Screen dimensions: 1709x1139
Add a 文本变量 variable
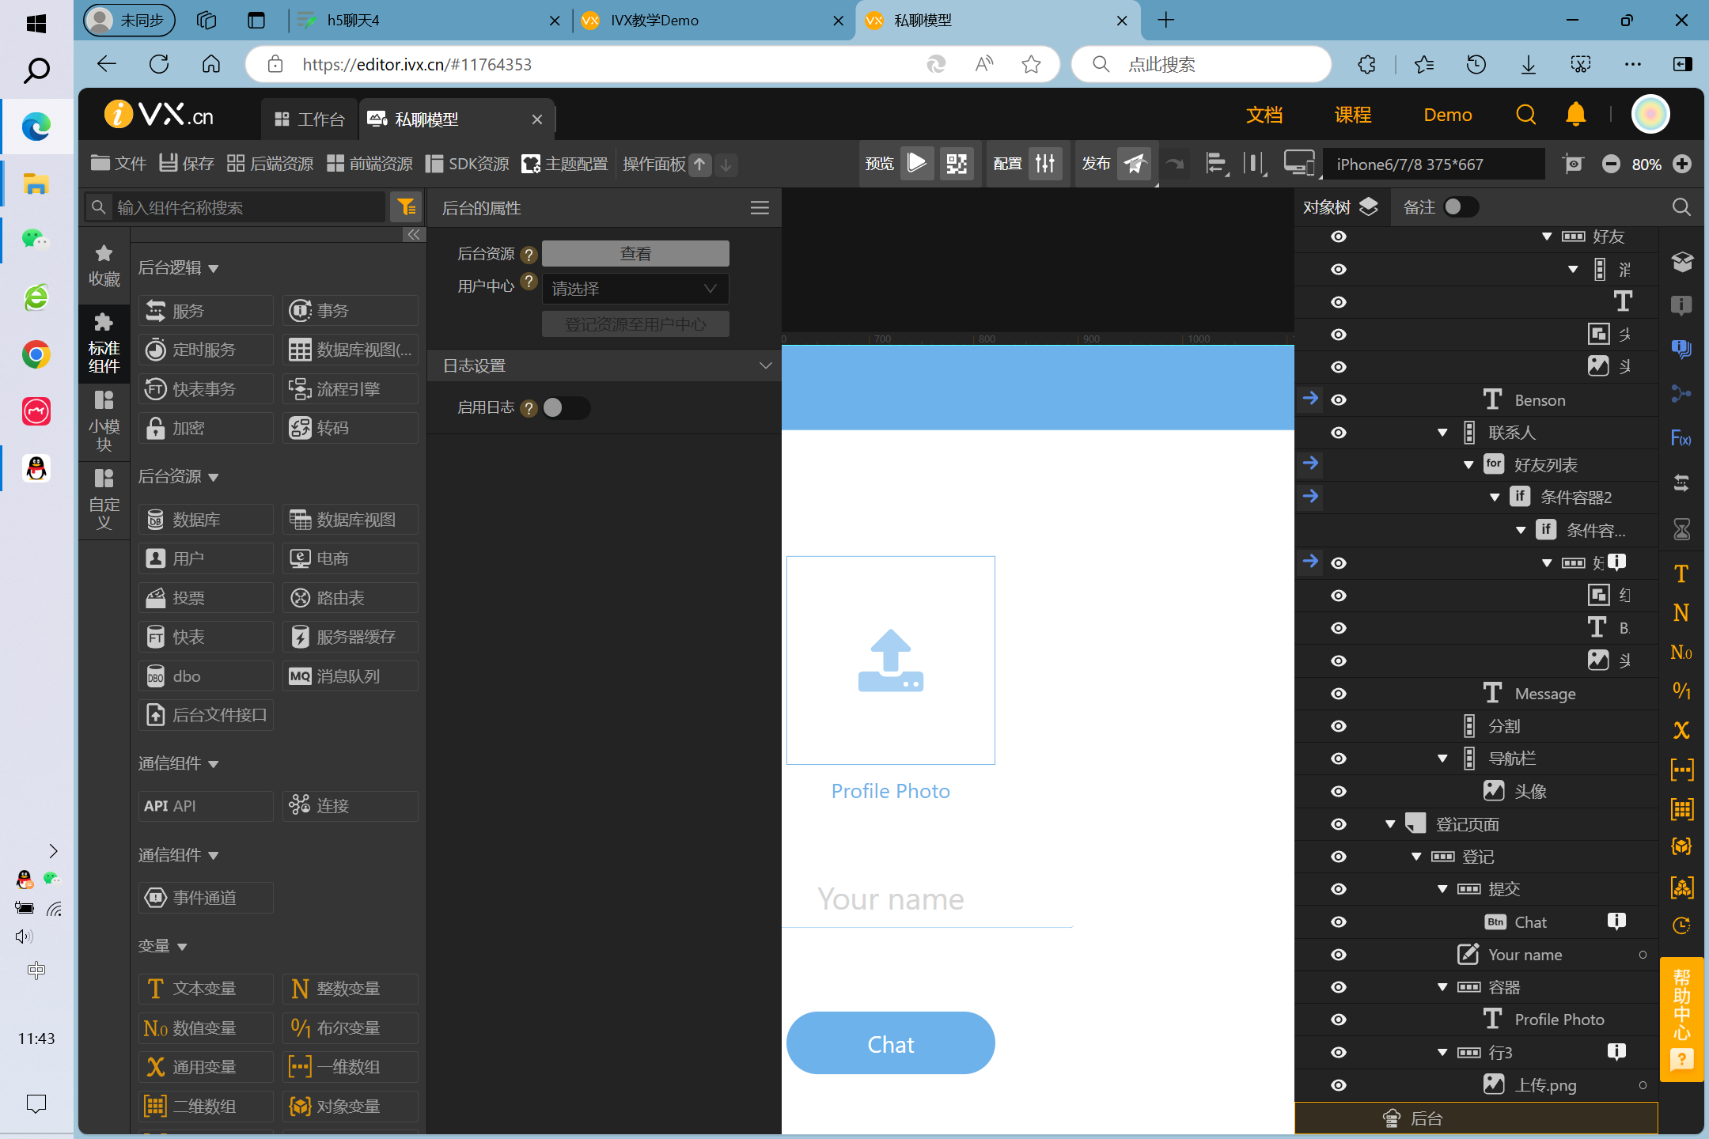(206, 989)
